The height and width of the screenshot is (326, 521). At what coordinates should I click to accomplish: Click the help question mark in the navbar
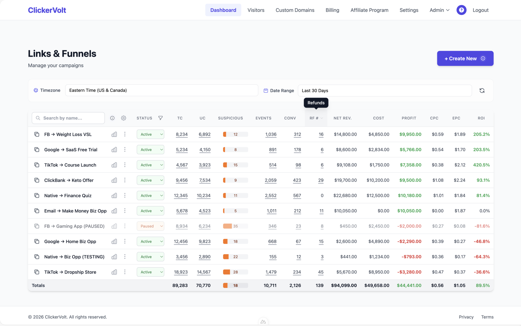click(461, 10)
